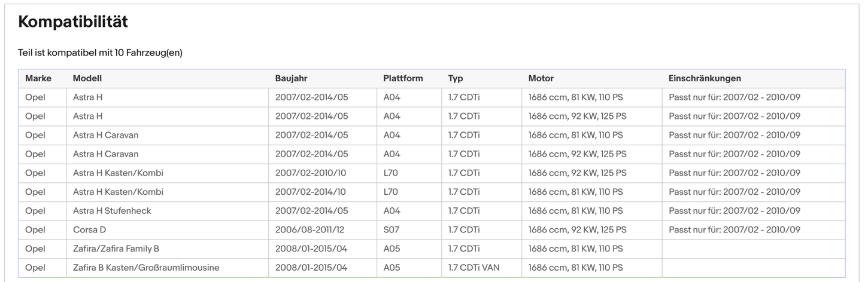The height and width of the screenshot is (282, 865).
Task: Click the Kompatibilität section heading
Action: (72, 22)
